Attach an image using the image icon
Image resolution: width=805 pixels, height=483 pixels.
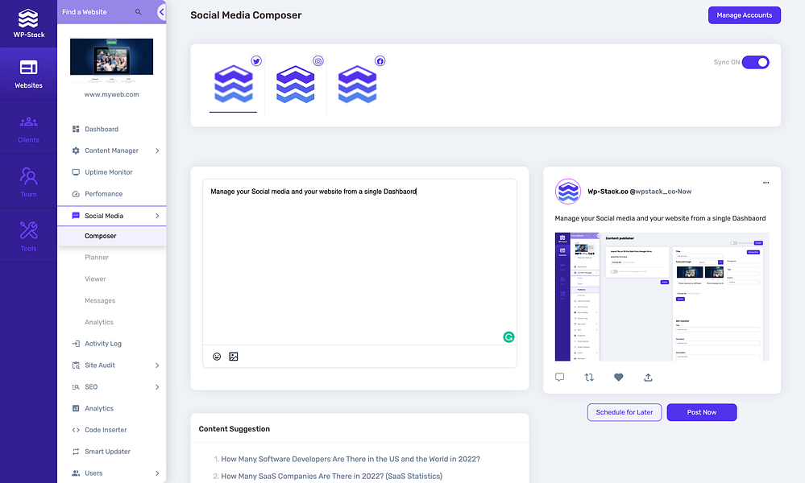(234, 357)
